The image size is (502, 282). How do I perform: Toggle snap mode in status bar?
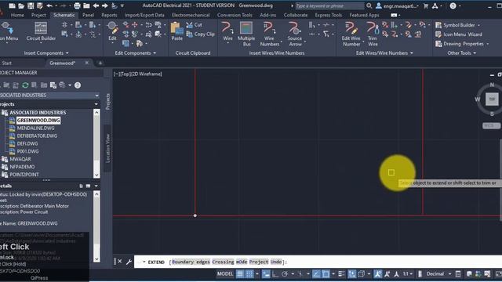pyautogui.click(x=249, y=274)
